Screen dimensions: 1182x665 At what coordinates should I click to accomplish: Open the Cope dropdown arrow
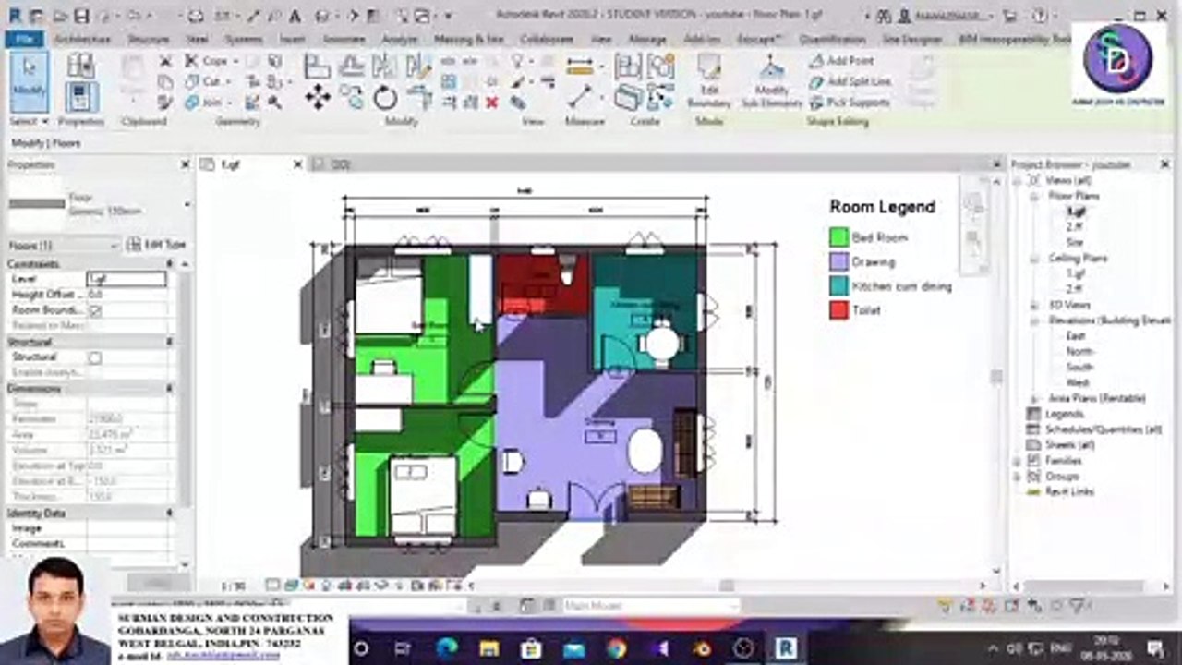pos(235,61)
